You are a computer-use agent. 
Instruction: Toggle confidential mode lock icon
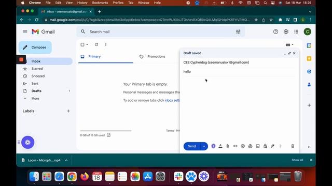coord(265,146)
